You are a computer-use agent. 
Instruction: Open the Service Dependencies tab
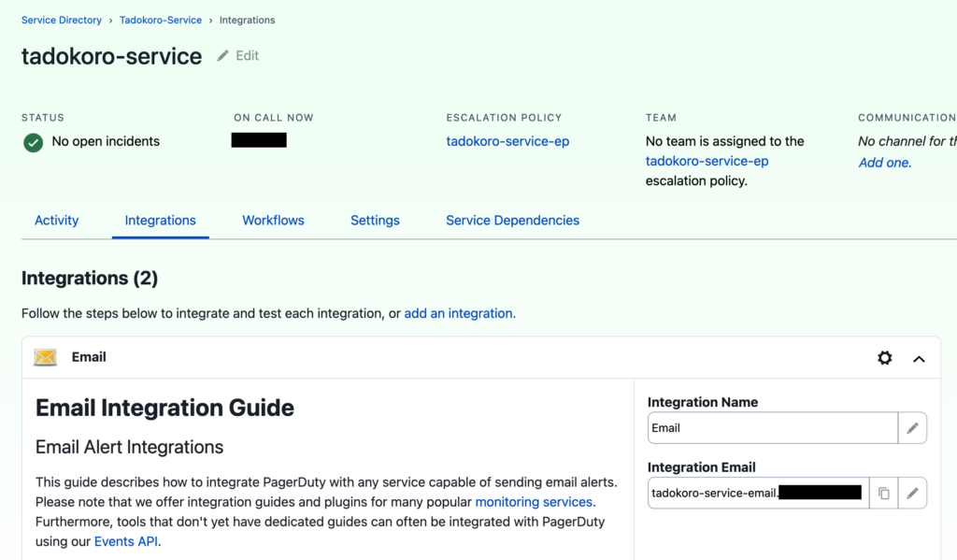(513, 221)
